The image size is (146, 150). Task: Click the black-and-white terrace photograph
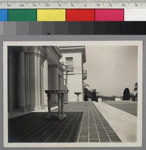point(73,94)
